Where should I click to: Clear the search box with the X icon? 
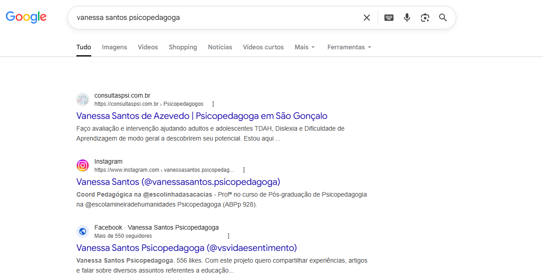367,18
